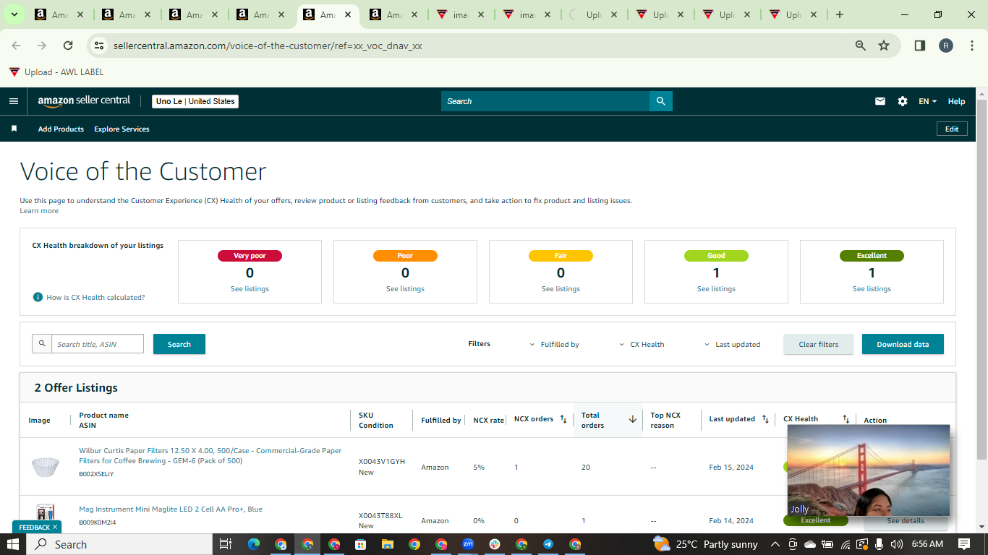Viewport: 988px width, 555px height.
Task: Open the Learn more link
Action: (39, 211)
